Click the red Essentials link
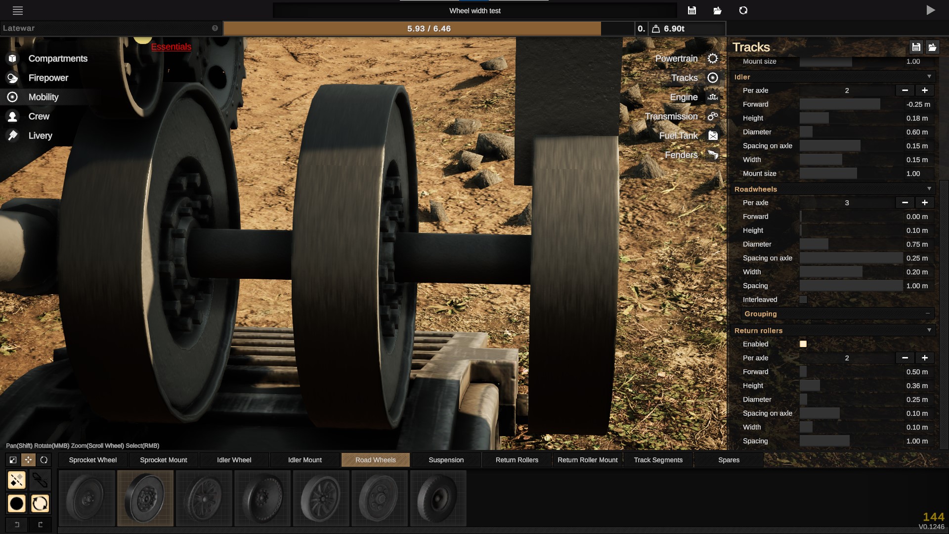This screenshot has width=949, height=534. 171,46
